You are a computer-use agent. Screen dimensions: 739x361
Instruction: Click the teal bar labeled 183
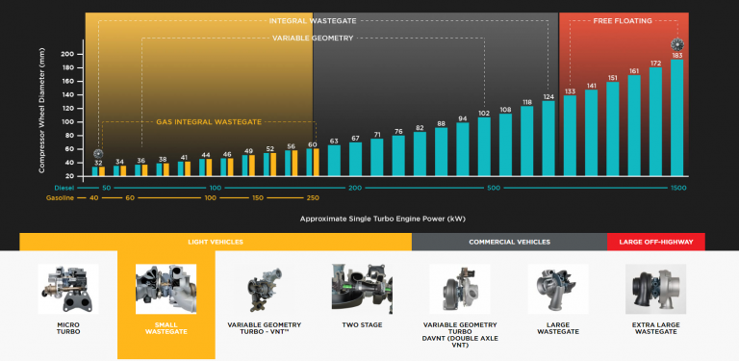(x=676, y=117)
